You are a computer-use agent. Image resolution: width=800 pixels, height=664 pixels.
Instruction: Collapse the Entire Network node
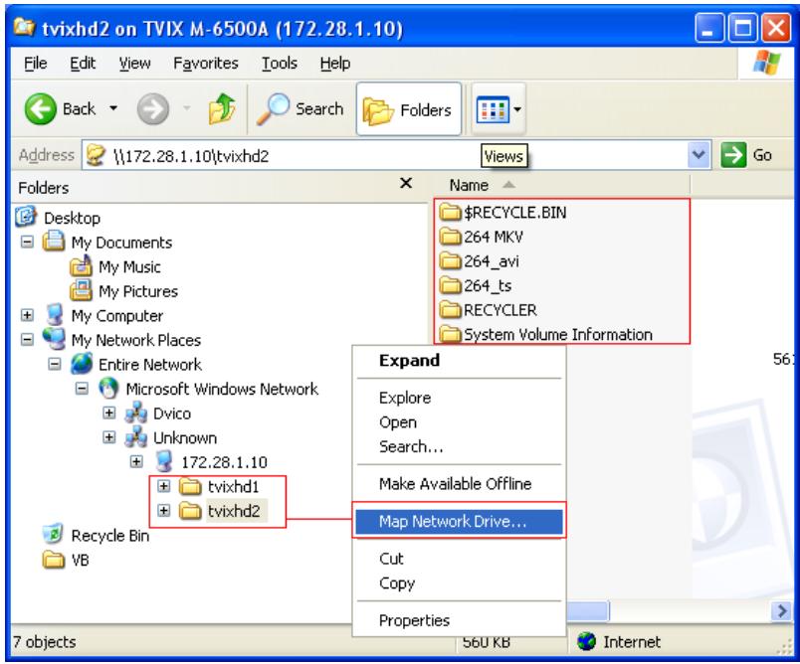pyautogui.click(x=55, y=364)
